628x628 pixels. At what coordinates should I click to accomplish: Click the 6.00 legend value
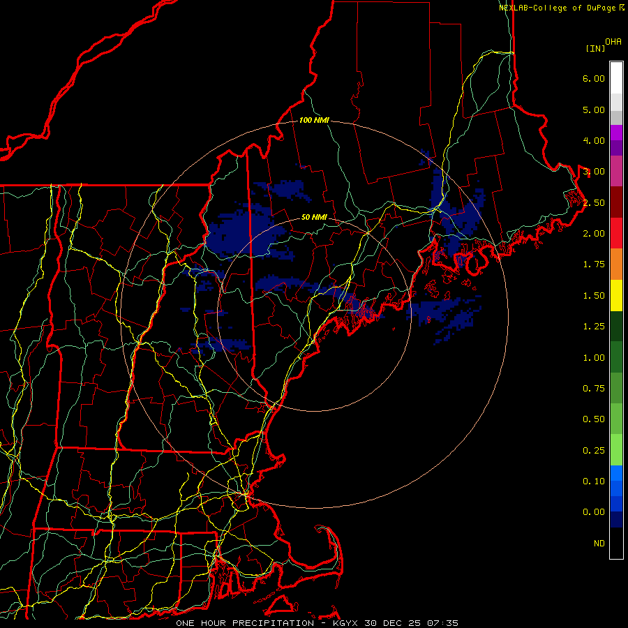click(x=594, y=78)
